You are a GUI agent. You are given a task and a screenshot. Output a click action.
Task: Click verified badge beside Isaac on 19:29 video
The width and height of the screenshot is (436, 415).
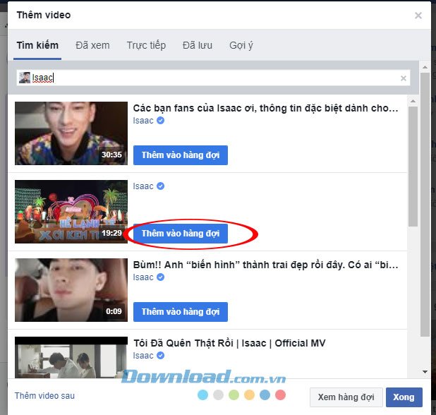pyautogui.click(x=160, y=186)
